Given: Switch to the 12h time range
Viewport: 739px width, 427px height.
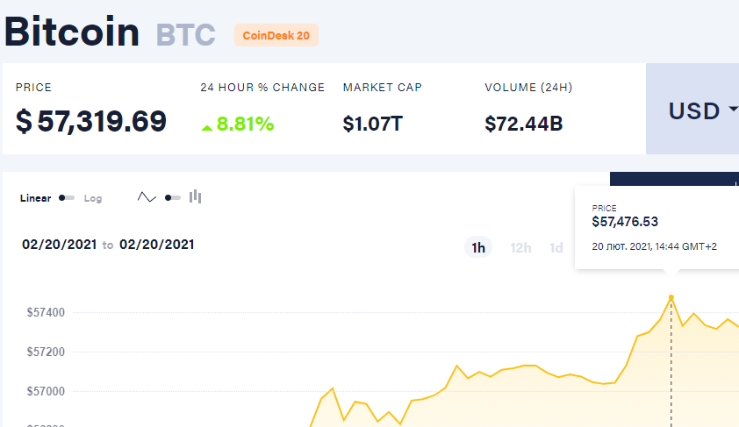Looking at the screenshot, I should click(x=520, y=248).
